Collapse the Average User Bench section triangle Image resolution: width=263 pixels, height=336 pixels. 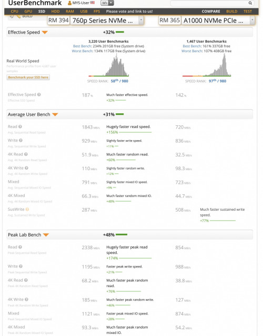coord(55,115)
